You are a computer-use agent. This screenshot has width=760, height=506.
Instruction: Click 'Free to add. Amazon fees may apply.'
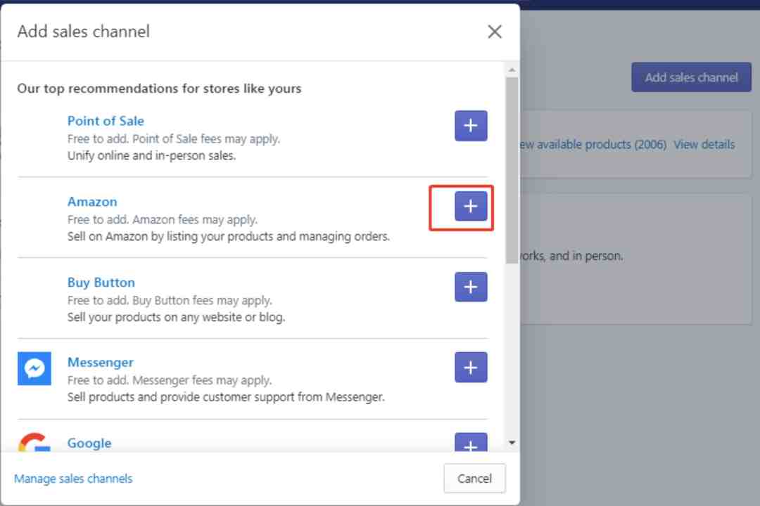(x=163, y=220)
